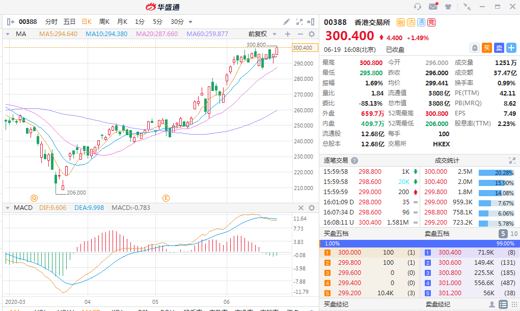Zoom in chart with plus icon

[x=288, y=34]
